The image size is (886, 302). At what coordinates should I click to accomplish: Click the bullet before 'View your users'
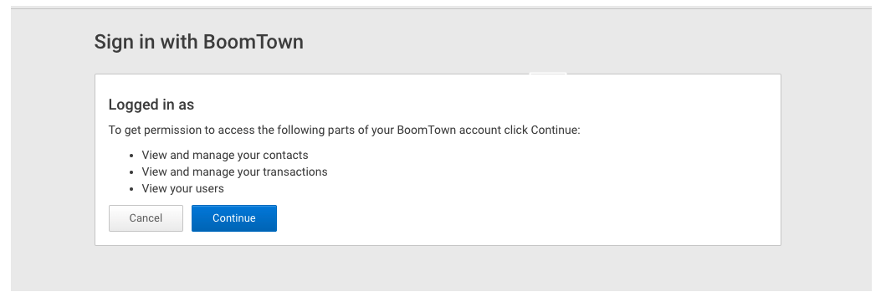pyautogui.click(x=131, y=189)
